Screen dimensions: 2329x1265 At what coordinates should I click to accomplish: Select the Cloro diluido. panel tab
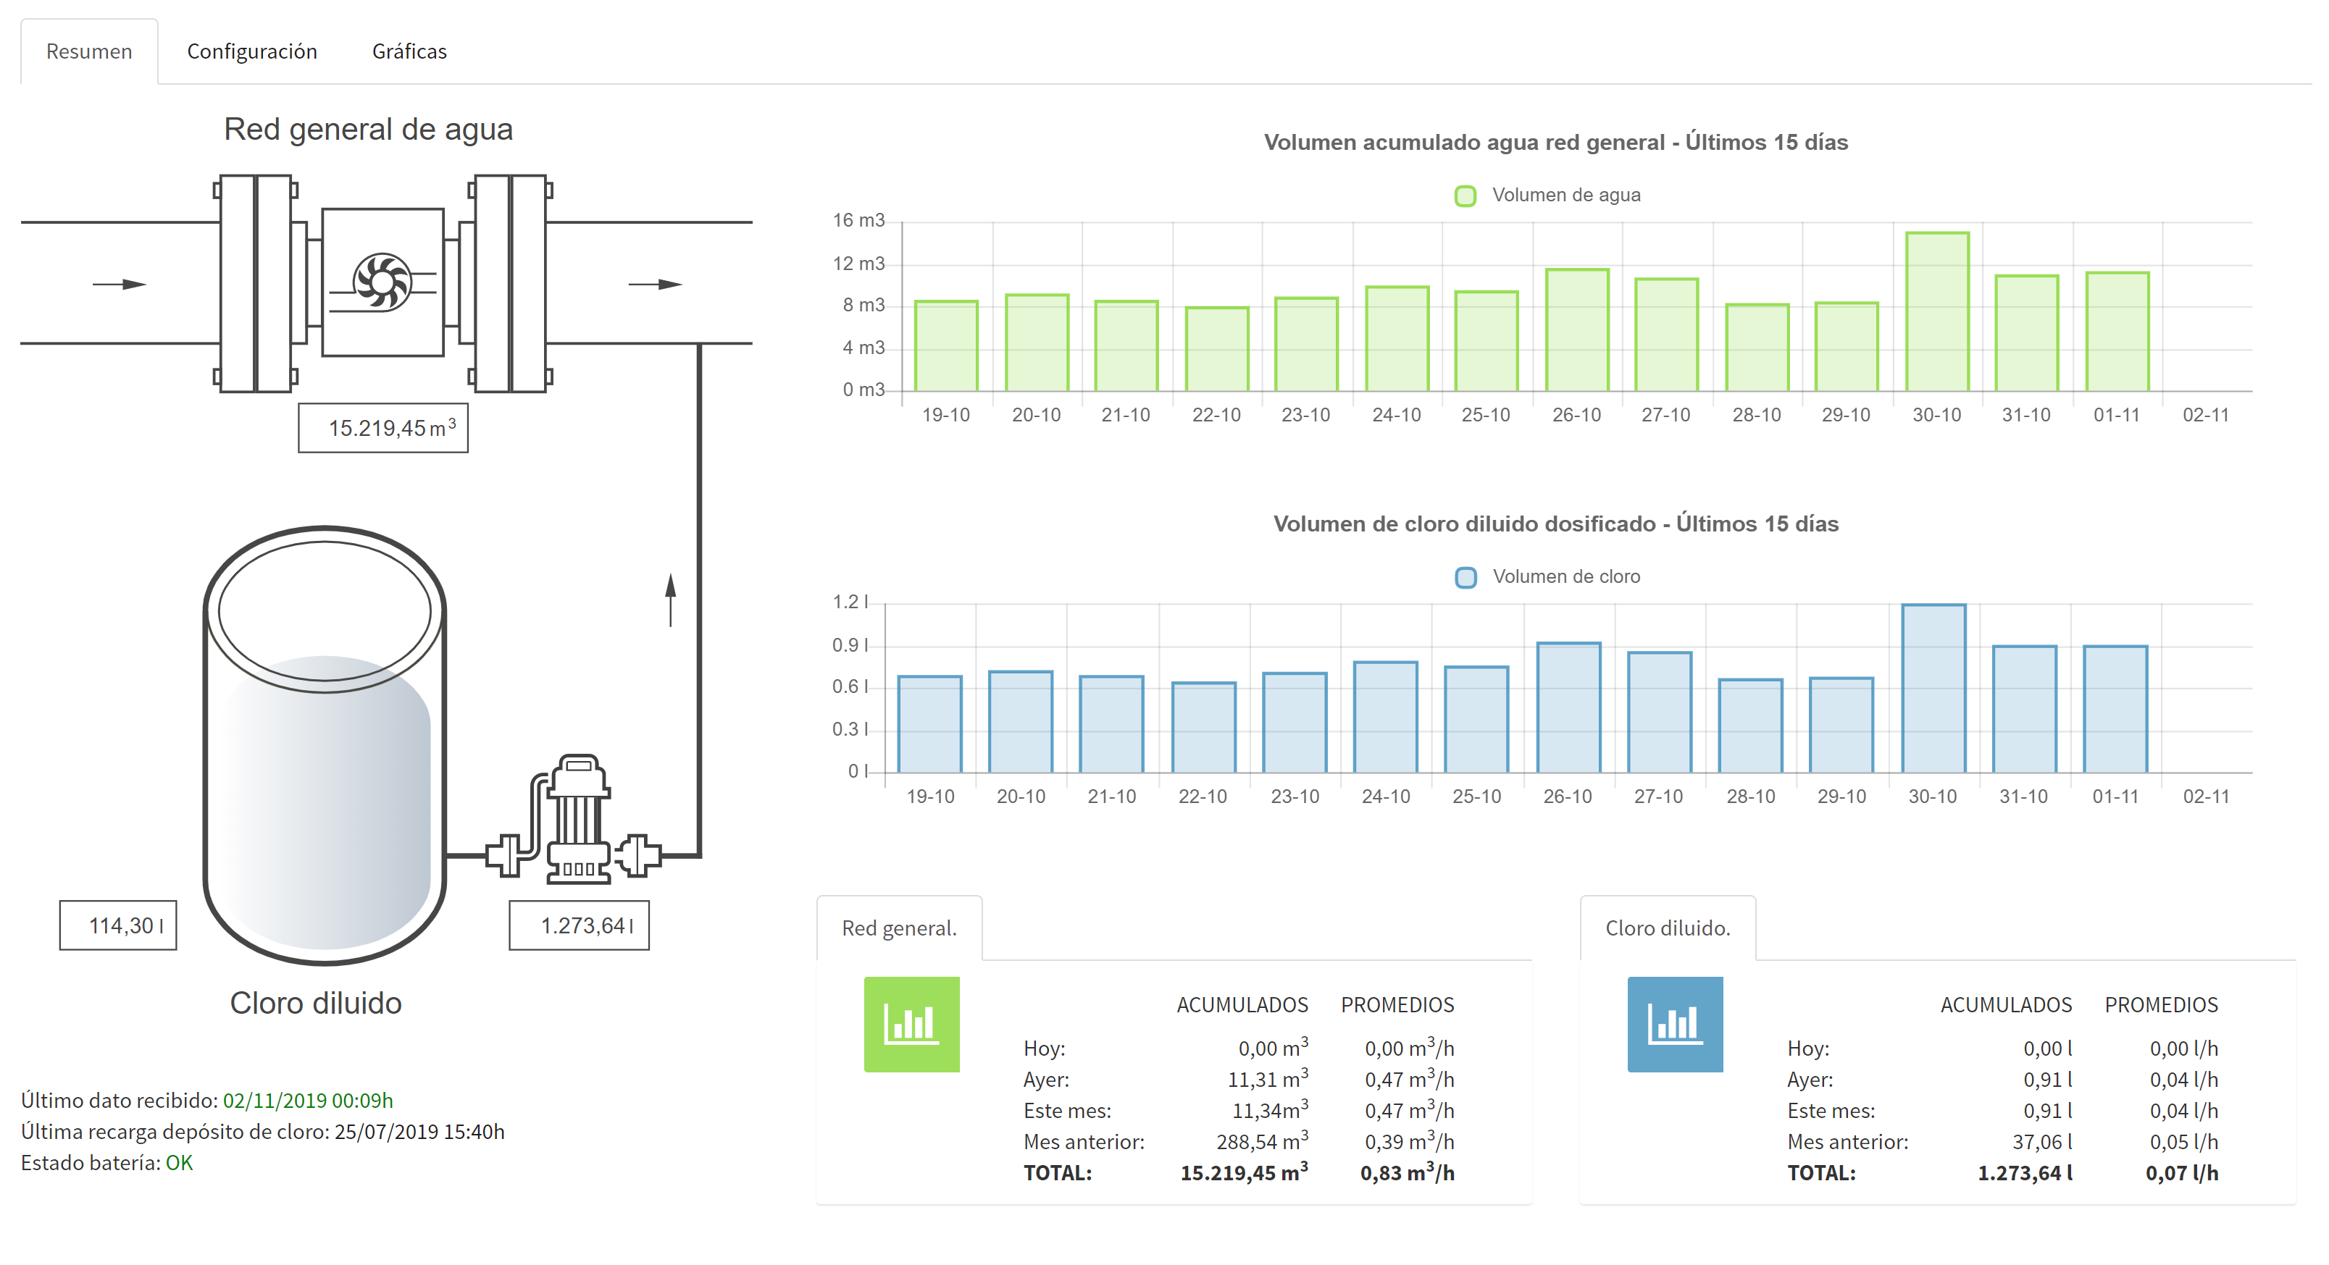click(1667, 928)
